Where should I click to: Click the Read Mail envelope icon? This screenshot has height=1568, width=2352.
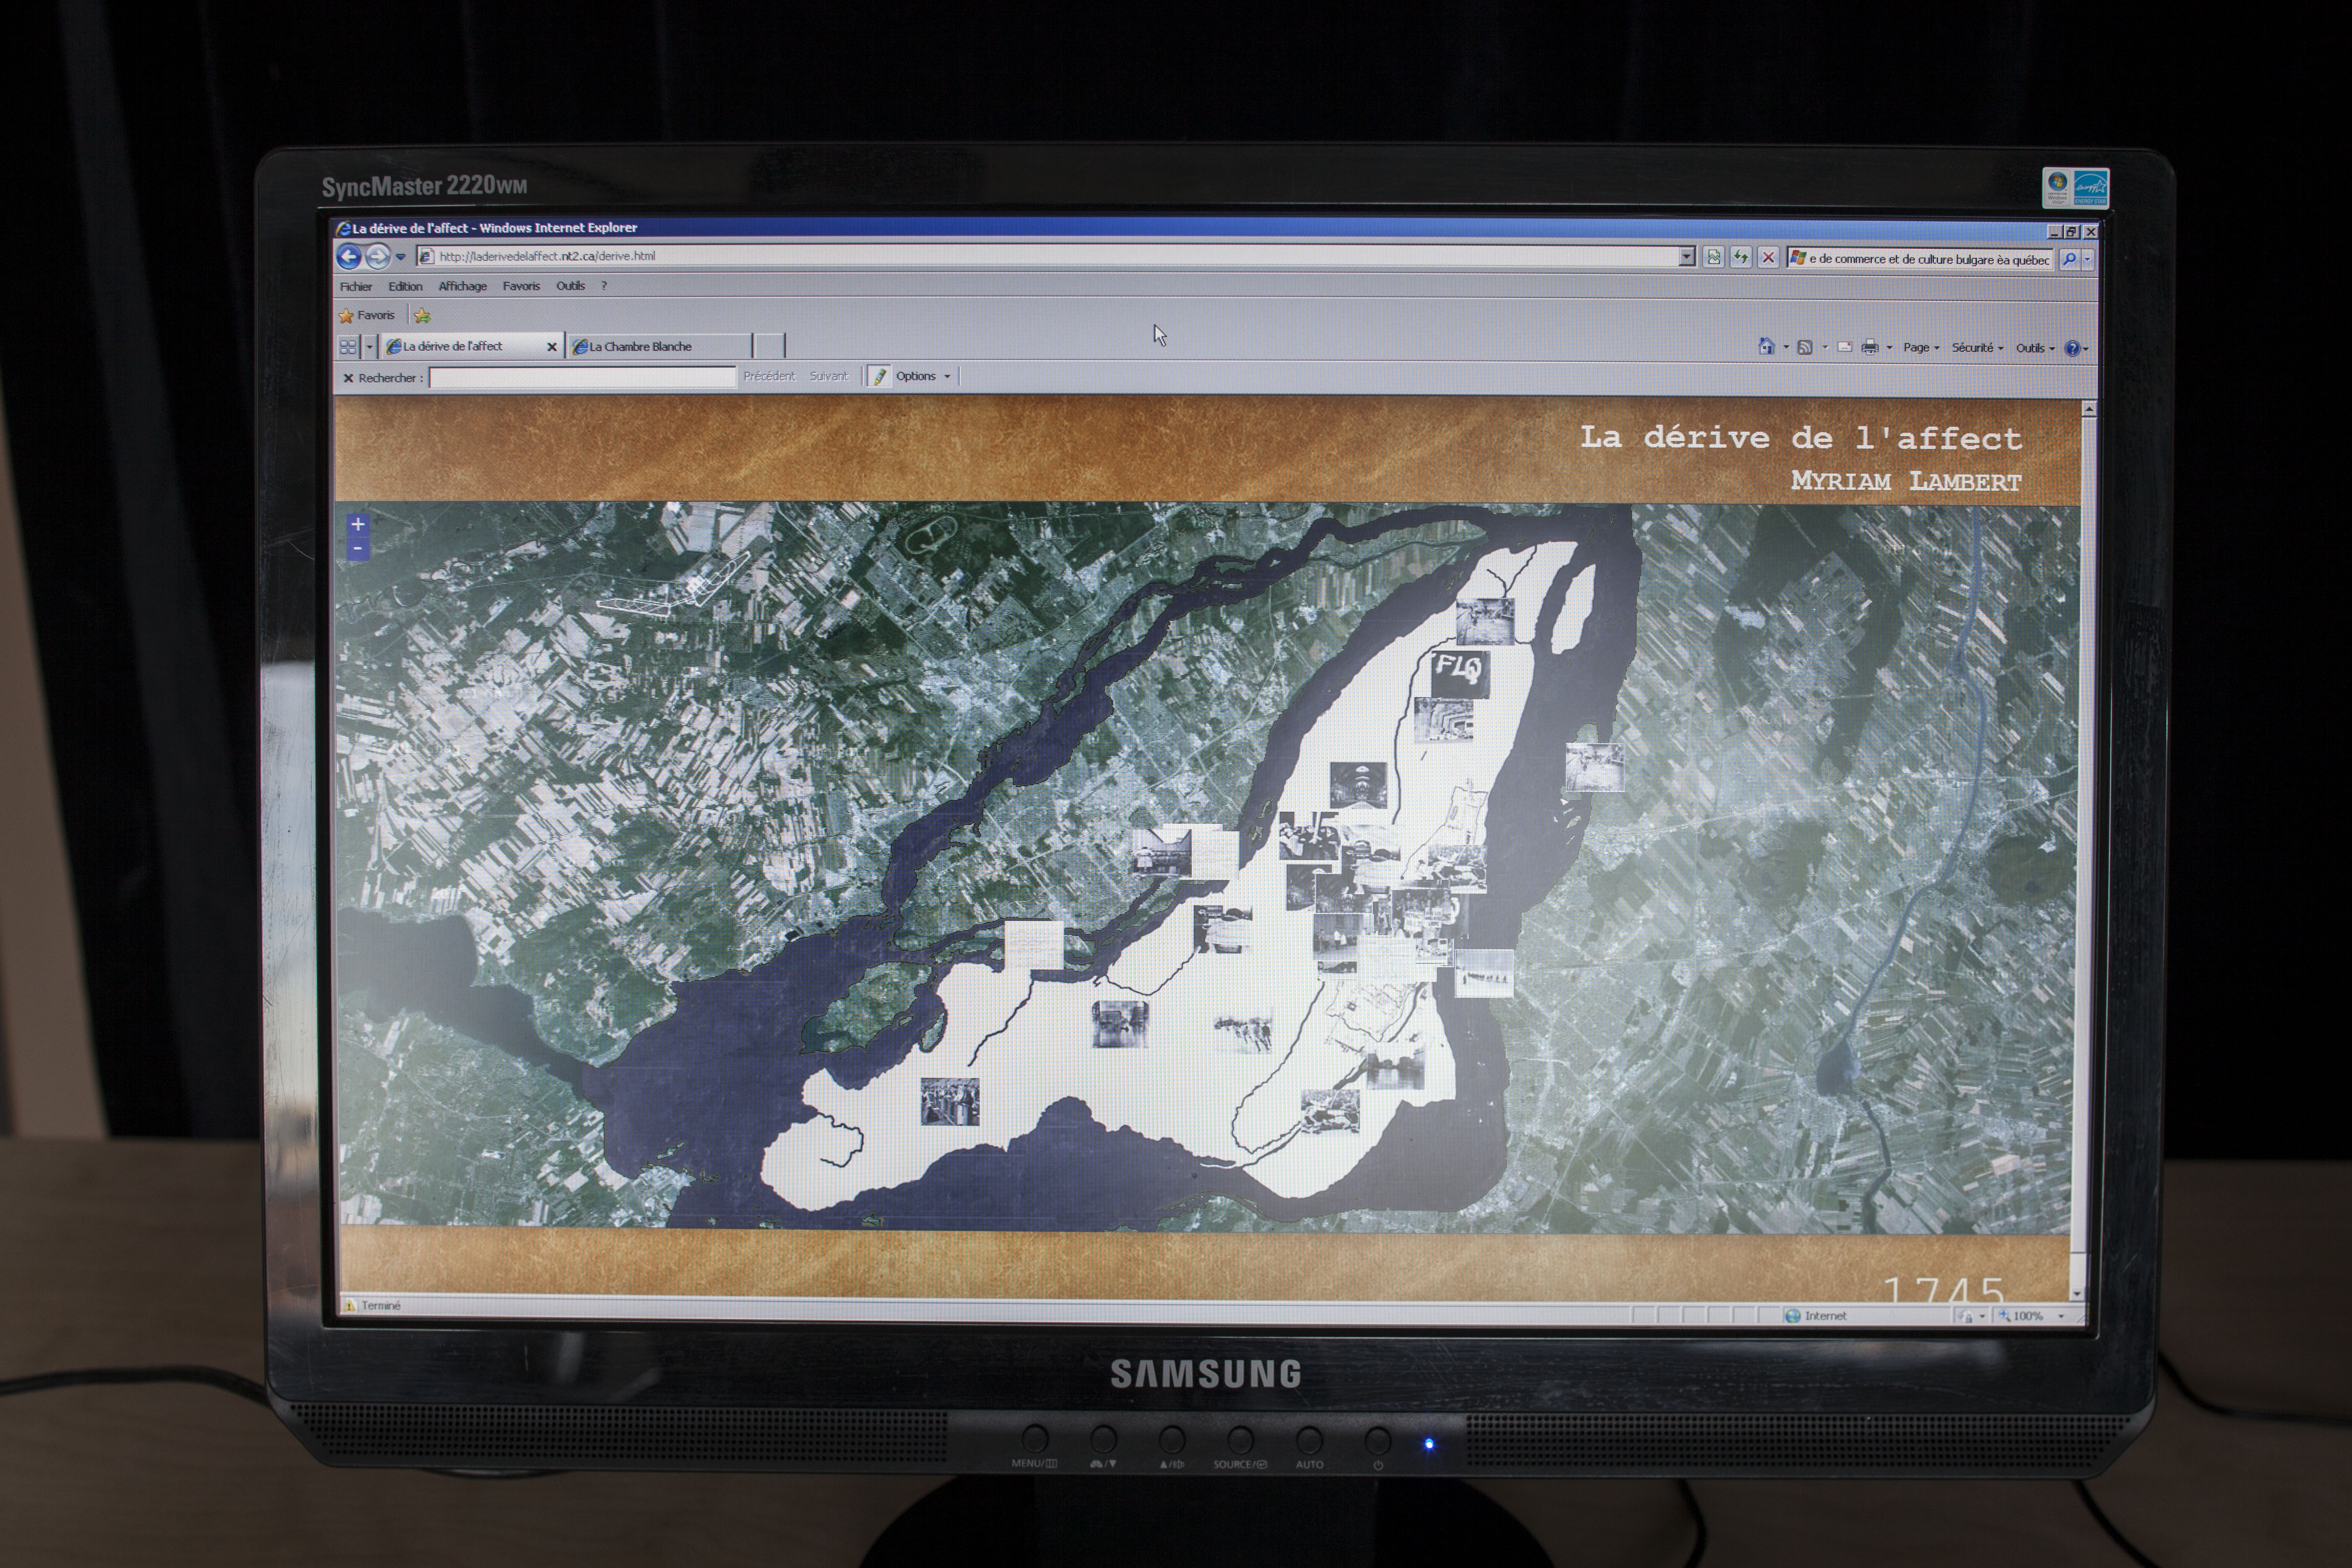[1845, 348]
